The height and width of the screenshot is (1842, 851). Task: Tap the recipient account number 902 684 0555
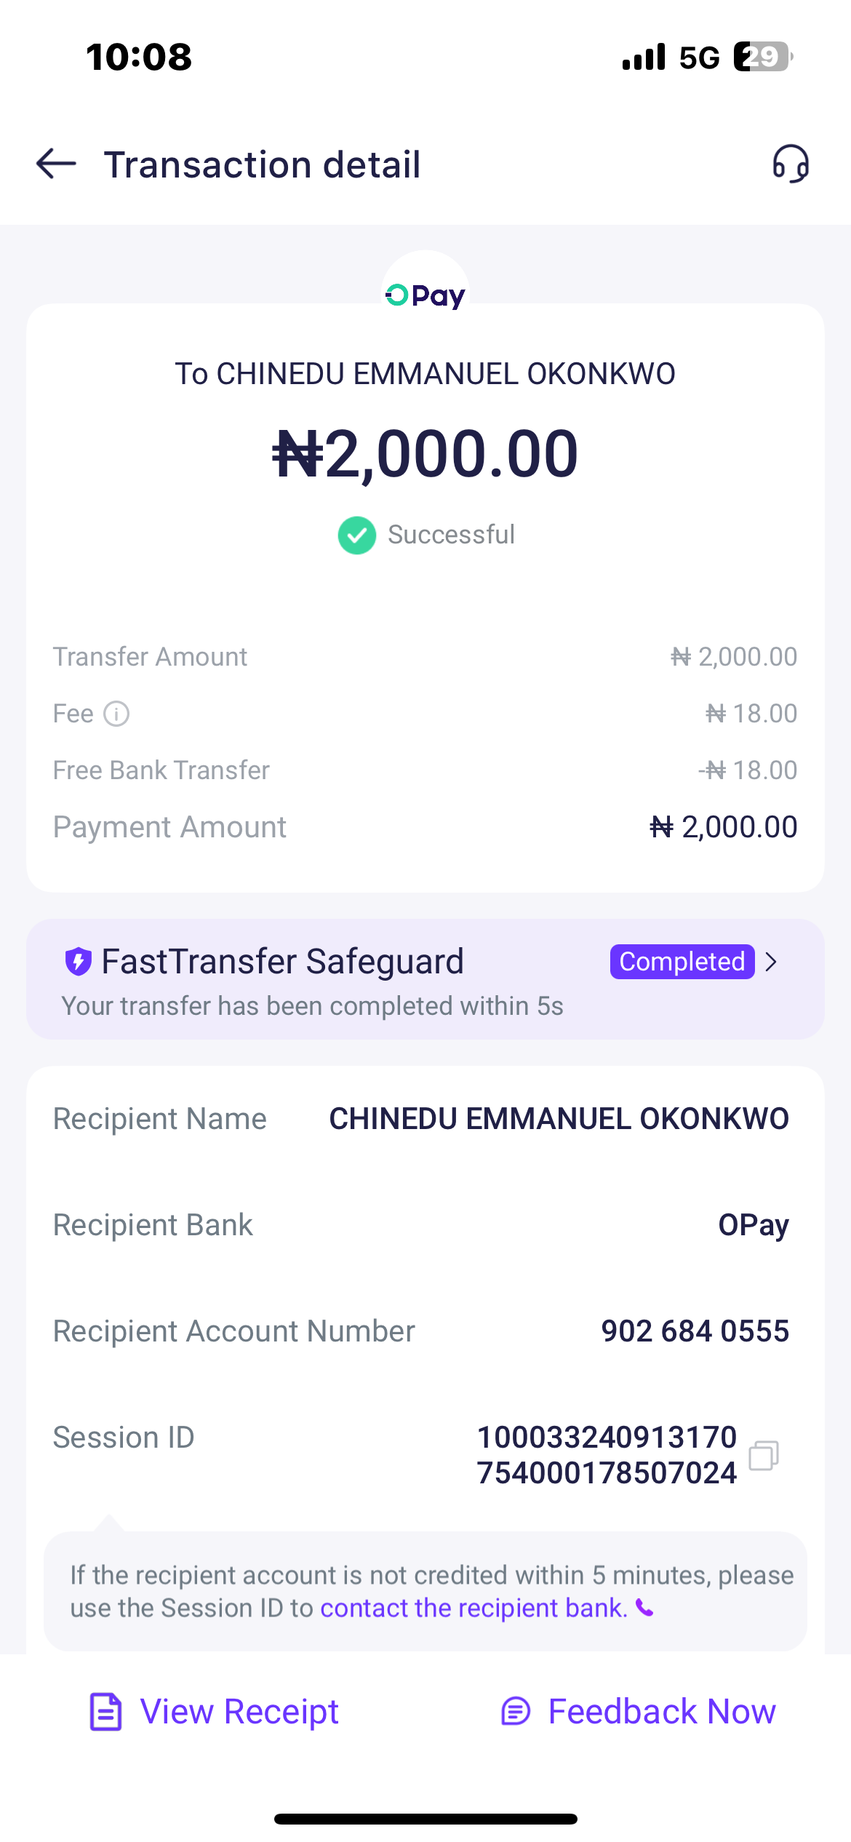pyautogui.click(x=695, y=1331)
